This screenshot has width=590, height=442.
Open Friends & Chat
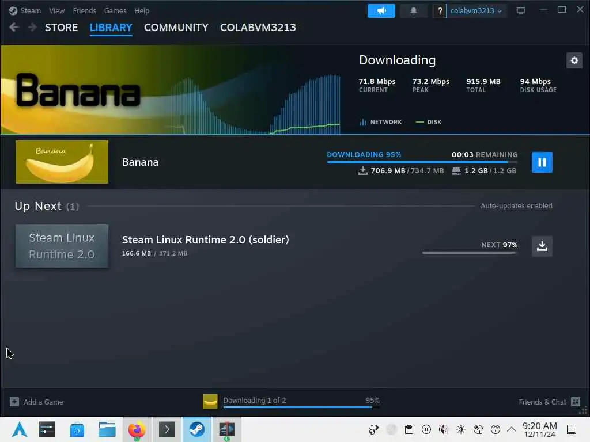click(549, 402)
